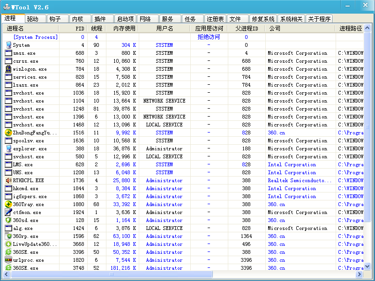Select the winlogon.exe icon
The image size is (375, 281).
pos(8,69)
